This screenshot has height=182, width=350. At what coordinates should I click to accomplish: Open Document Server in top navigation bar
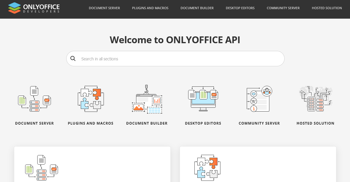tap(104, 8)
